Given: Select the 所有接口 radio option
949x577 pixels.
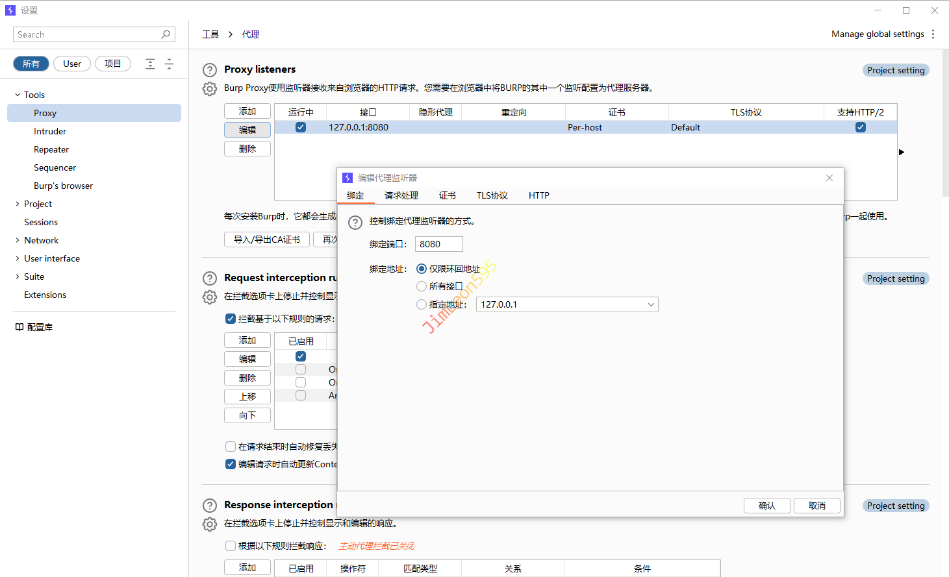Looking at the screenshot, I should click(422, 286).
